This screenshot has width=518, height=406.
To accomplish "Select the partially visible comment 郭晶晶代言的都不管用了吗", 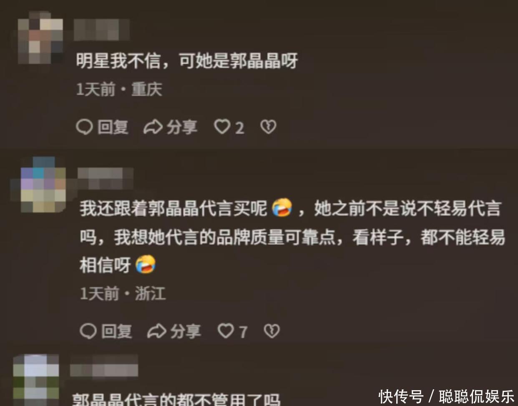I will tap(176, 399).
